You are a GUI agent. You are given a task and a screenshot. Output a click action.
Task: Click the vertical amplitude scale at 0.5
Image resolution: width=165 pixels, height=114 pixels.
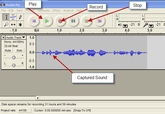click(x=32, y=44)
